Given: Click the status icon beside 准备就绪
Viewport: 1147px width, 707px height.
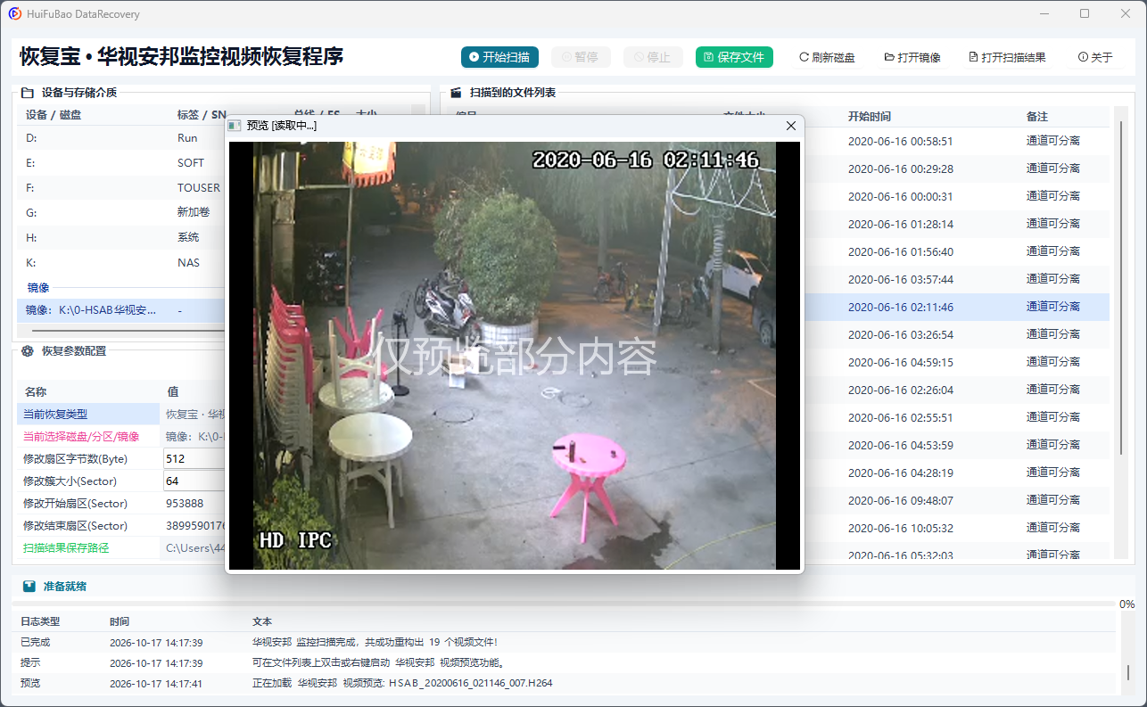Looking at the screenshot, I should click(x=29, y=587).
